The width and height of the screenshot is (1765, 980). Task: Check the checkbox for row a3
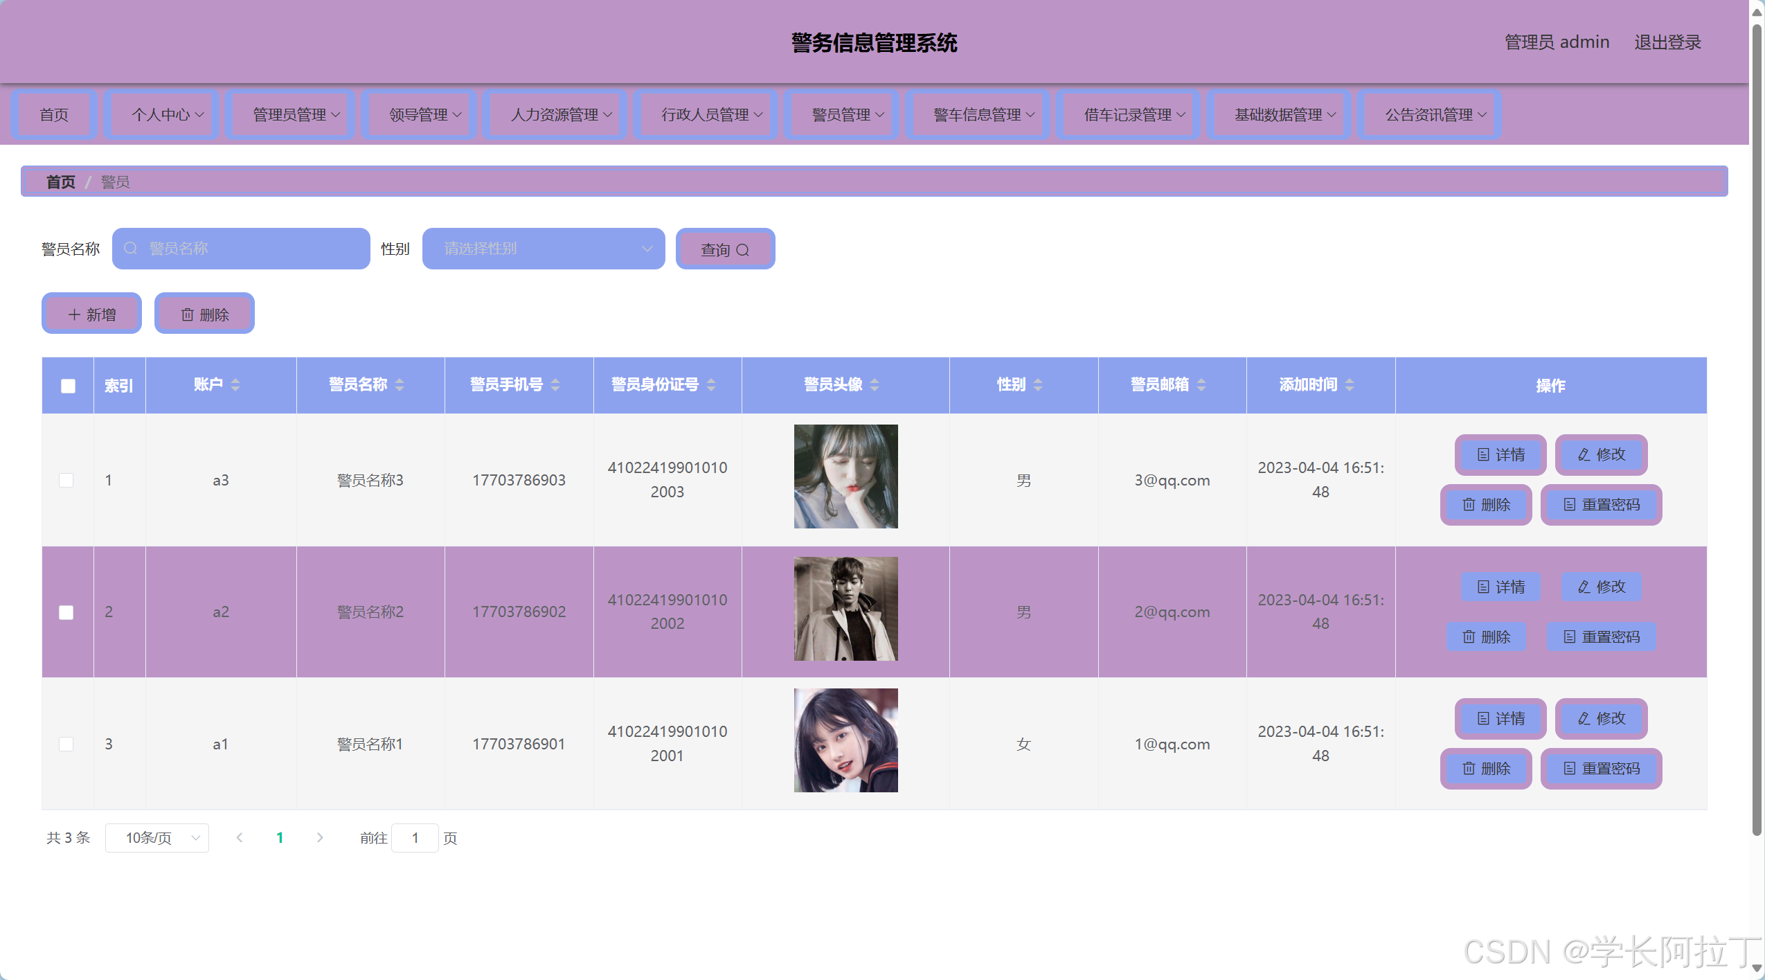pos(66,480)
